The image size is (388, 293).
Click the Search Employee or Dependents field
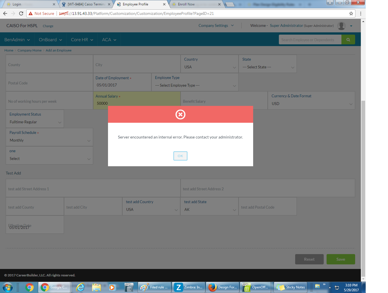pyautogui.click(x=310, y=40)
